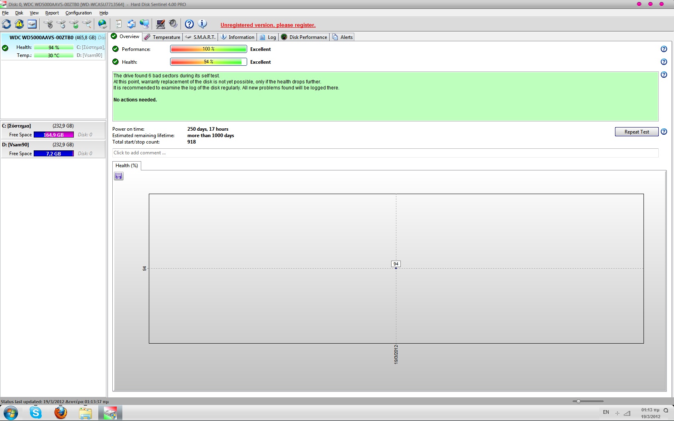Click the network computers globe icon

(144, 24)
